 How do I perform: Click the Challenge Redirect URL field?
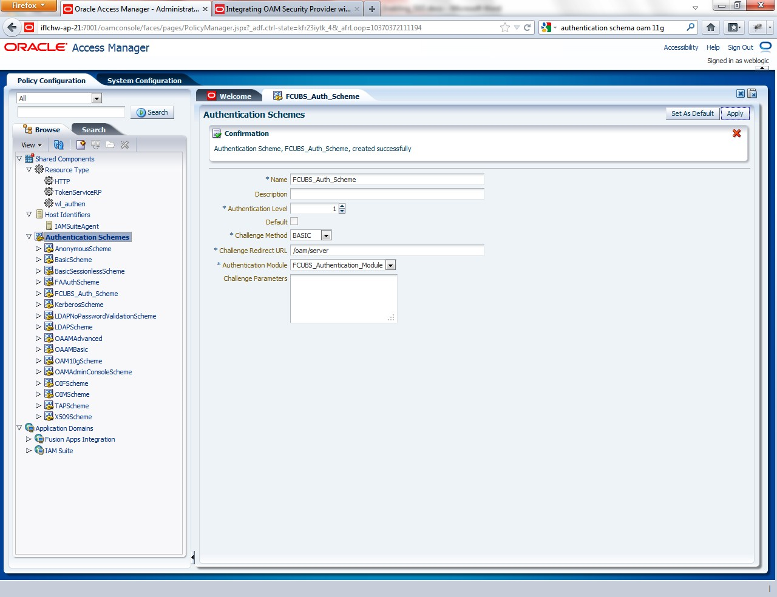pyautogui.click(x=387, y=251)
